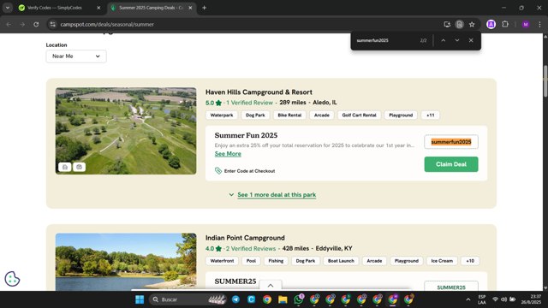Screen dimensions: 548x308
Task: Click the find-in-page search field
Action: (x=384, y=40)
